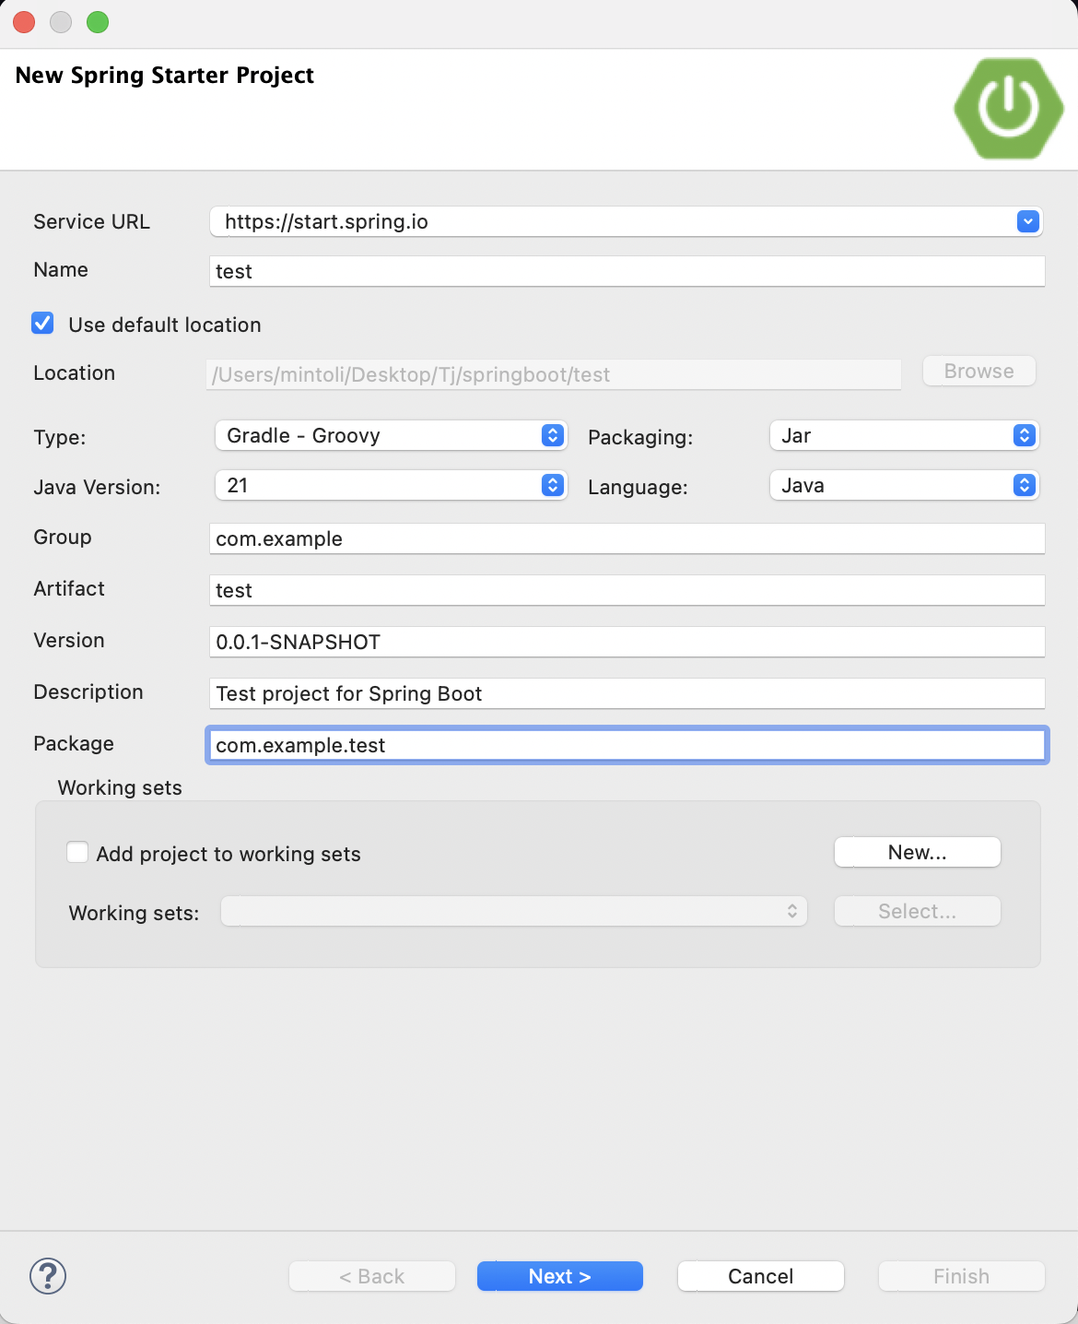This screenshot has height=1324, width=1078.
Task: Click the Select... working sets button
Action: tap(918, 911)
